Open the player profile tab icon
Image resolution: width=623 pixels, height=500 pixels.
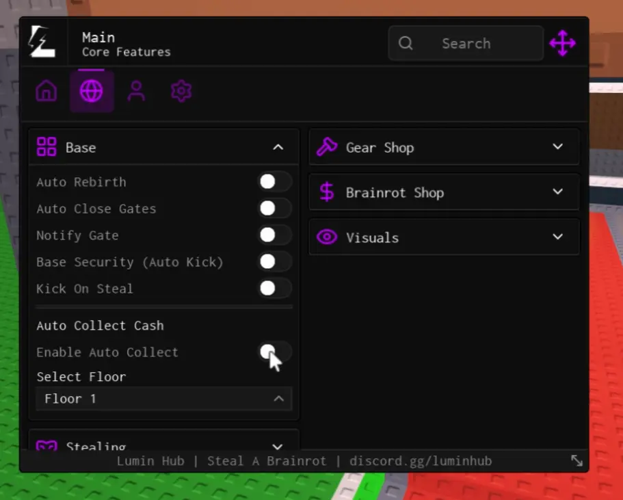coord(136,91)
